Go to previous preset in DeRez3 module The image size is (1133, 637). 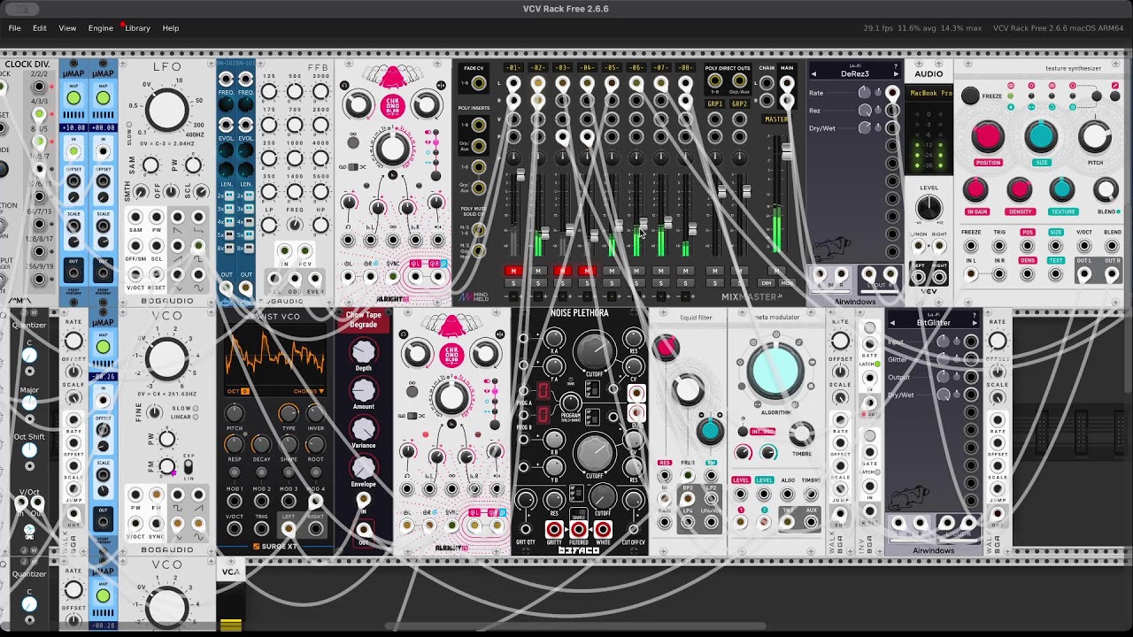(x=813, y=74)
